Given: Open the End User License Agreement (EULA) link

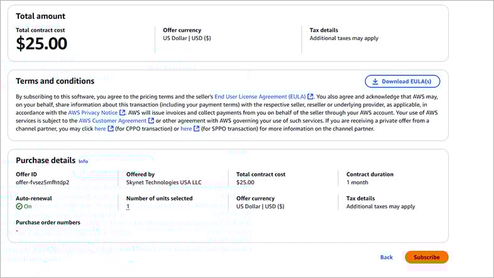Looking at the screenshot, I should (x=260, y=96).
